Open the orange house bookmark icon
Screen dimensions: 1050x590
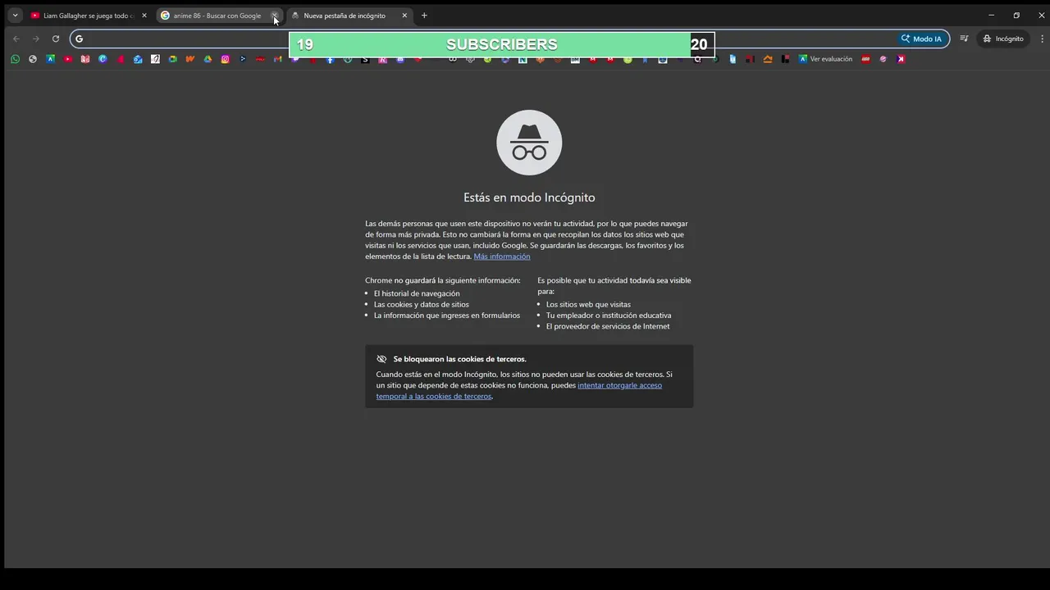[768, 59]
